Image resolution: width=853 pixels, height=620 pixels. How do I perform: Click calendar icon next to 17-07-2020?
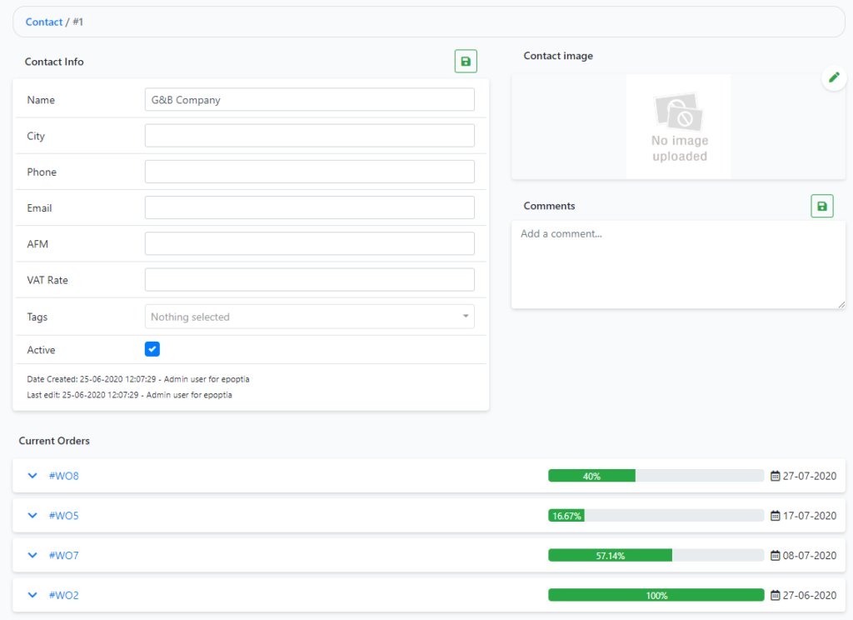(x=776, y=516)
